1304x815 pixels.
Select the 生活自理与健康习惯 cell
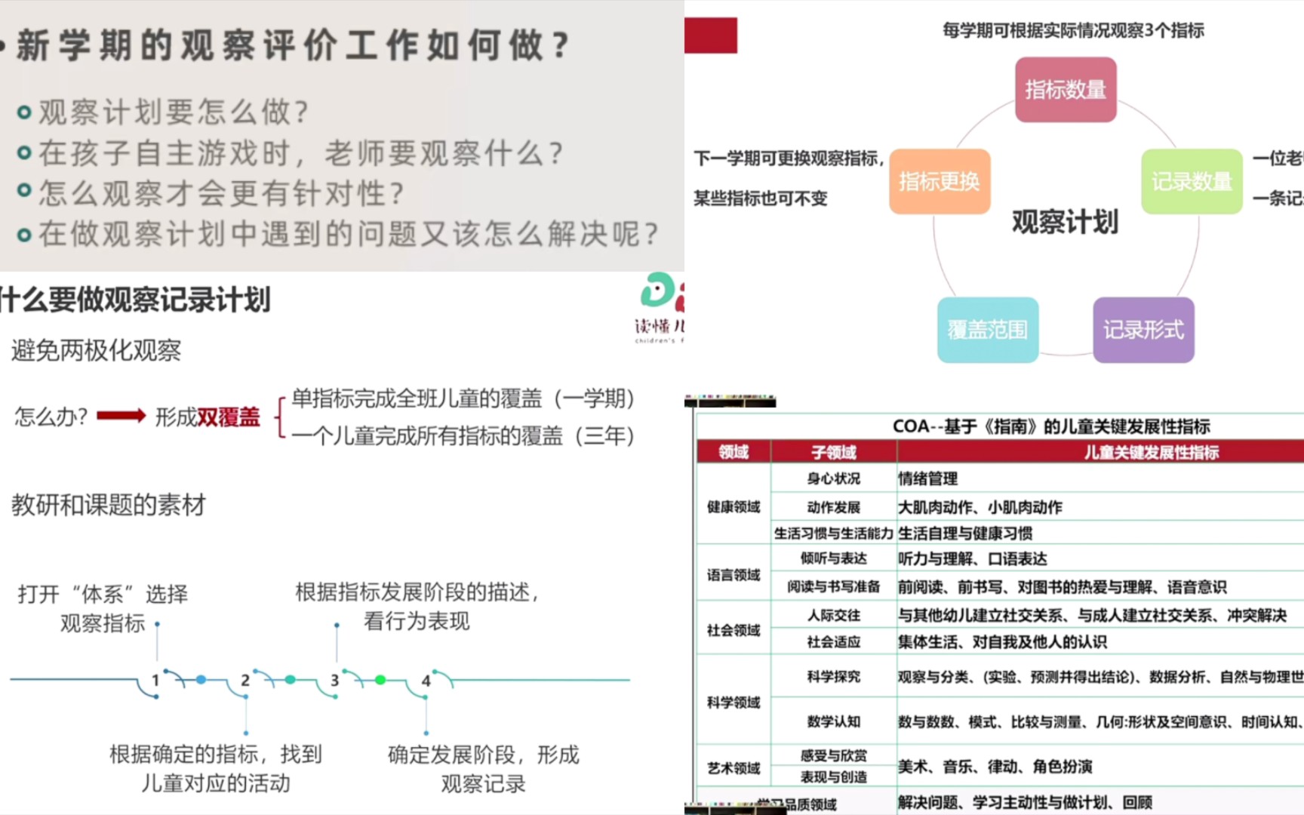point(1101,533)
